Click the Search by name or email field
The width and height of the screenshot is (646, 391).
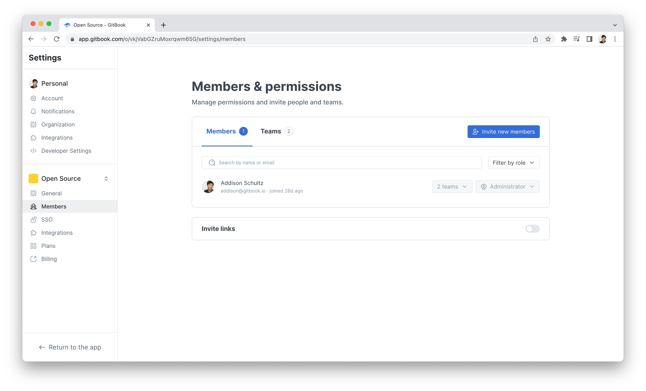(342, 163)
